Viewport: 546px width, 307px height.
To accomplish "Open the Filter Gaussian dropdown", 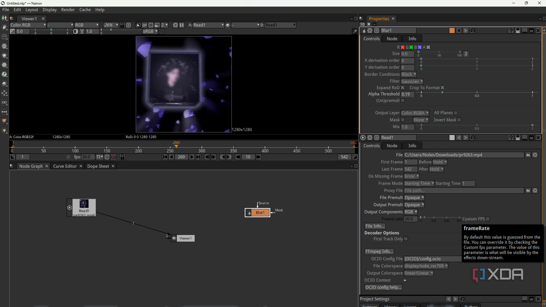I will point(412,81).
